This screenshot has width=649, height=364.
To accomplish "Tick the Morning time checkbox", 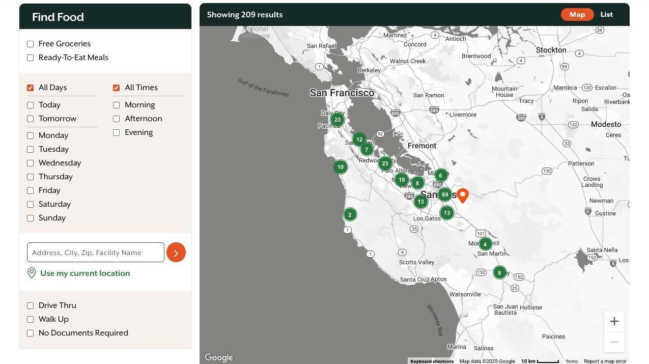I will click(x=117, y=105).
